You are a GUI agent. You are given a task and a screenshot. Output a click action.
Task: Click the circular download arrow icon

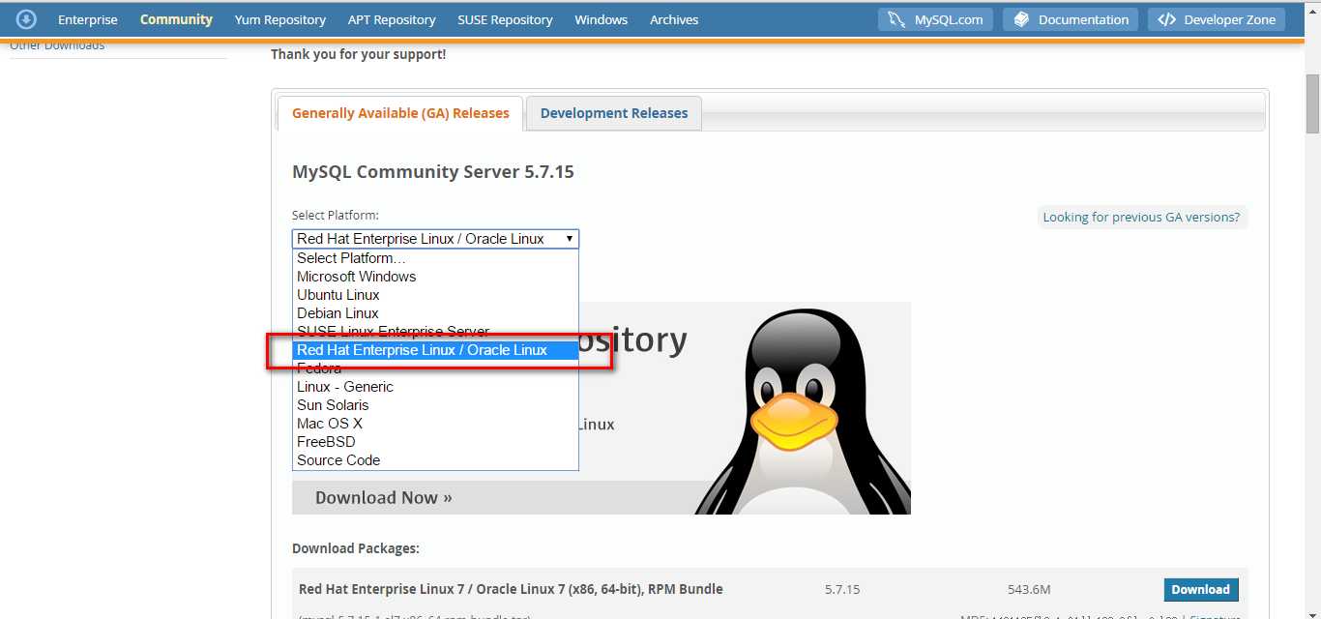coord(26,18)
